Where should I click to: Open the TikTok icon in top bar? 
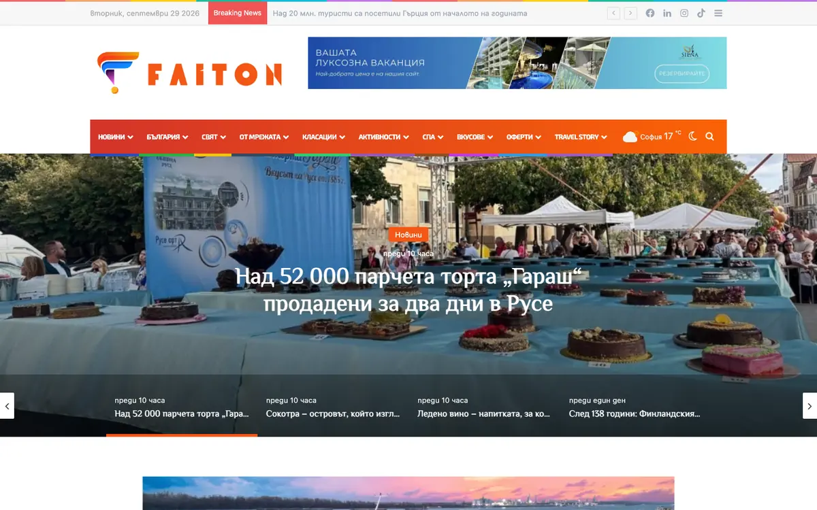701,13
